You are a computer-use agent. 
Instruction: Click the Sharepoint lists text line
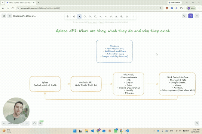177,80
